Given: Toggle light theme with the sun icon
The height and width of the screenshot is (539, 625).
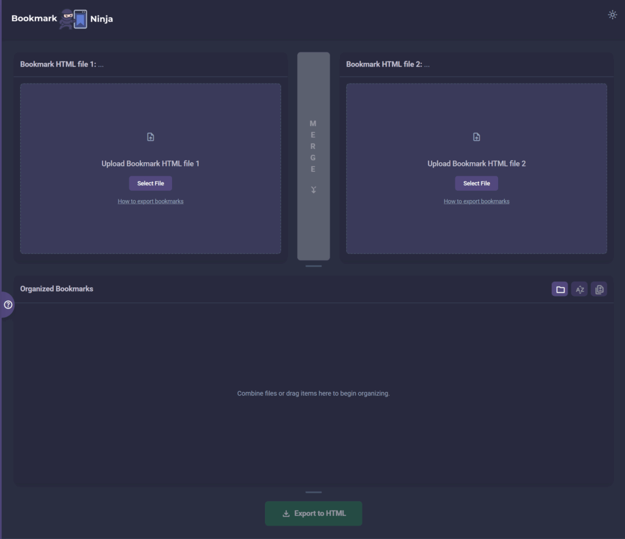Looking at the screenshot, I should point(612,15).
